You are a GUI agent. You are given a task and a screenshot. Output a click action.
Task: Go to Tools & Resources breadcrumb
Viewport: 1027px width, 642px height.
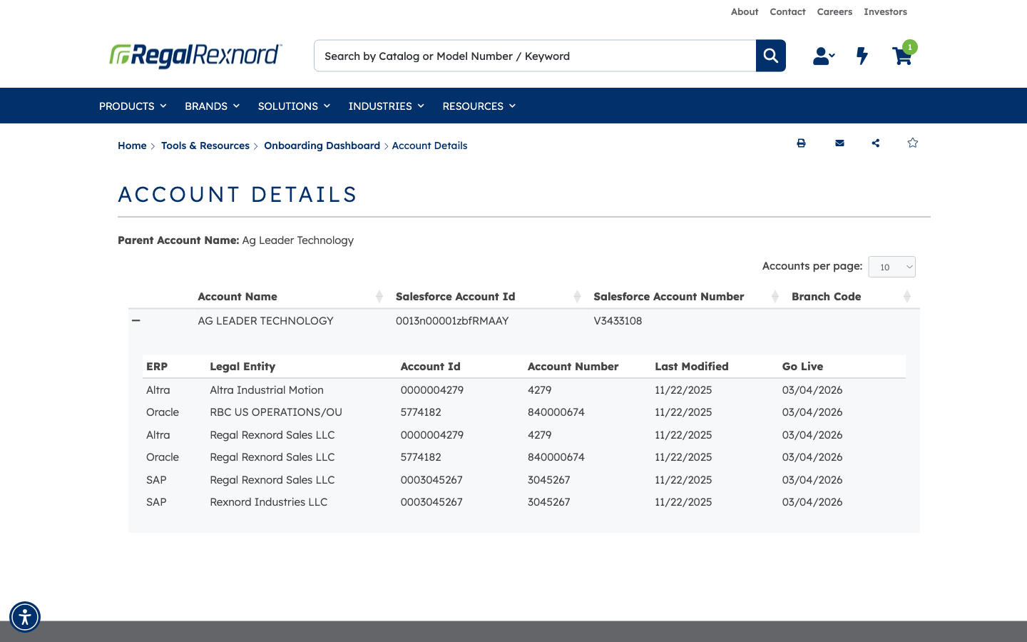tap(205, 146)
